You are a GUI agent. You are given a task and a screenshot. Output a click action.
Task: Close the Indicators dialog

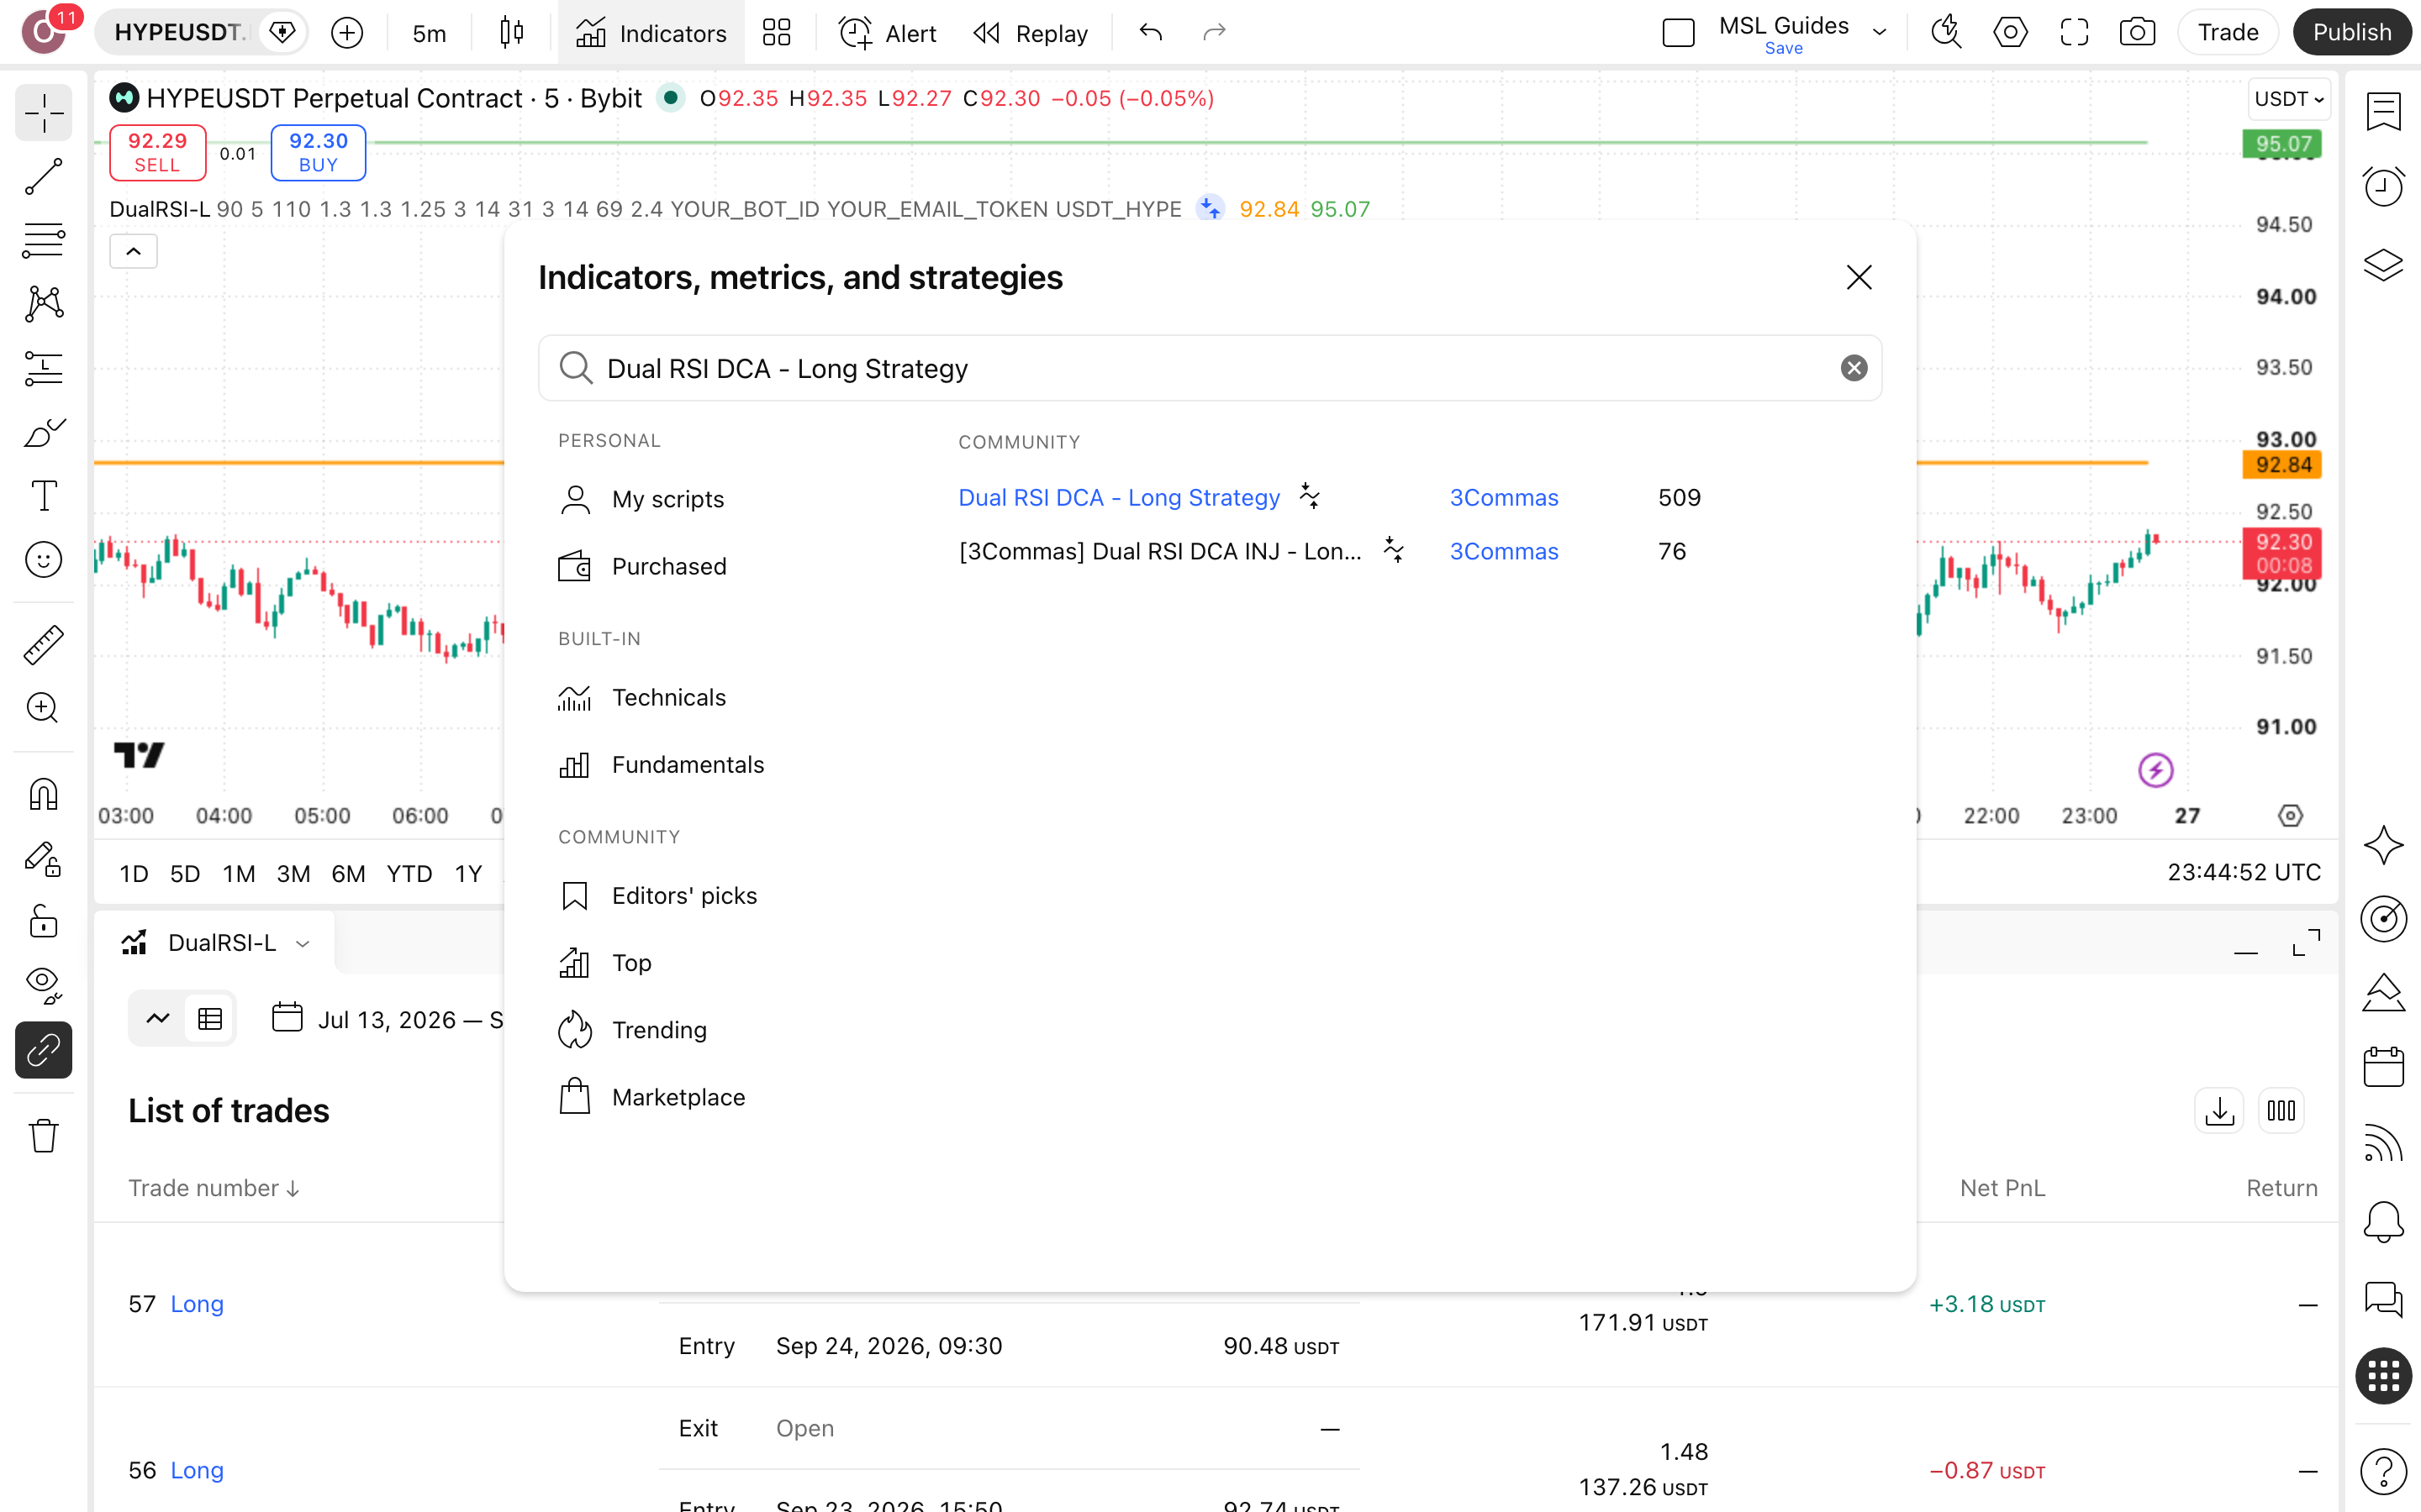[x=1859, y=277]
